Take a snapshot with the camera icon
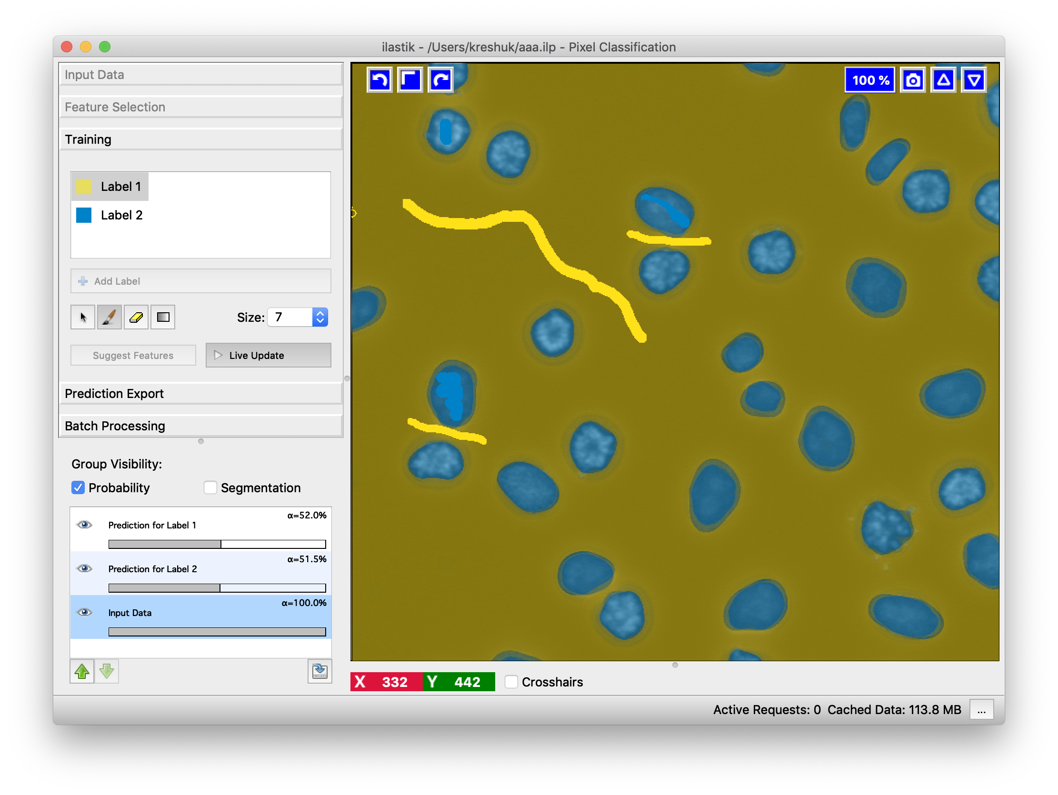Image resolution: width=1058 pixels, height=795 pixels. point(913,80)
